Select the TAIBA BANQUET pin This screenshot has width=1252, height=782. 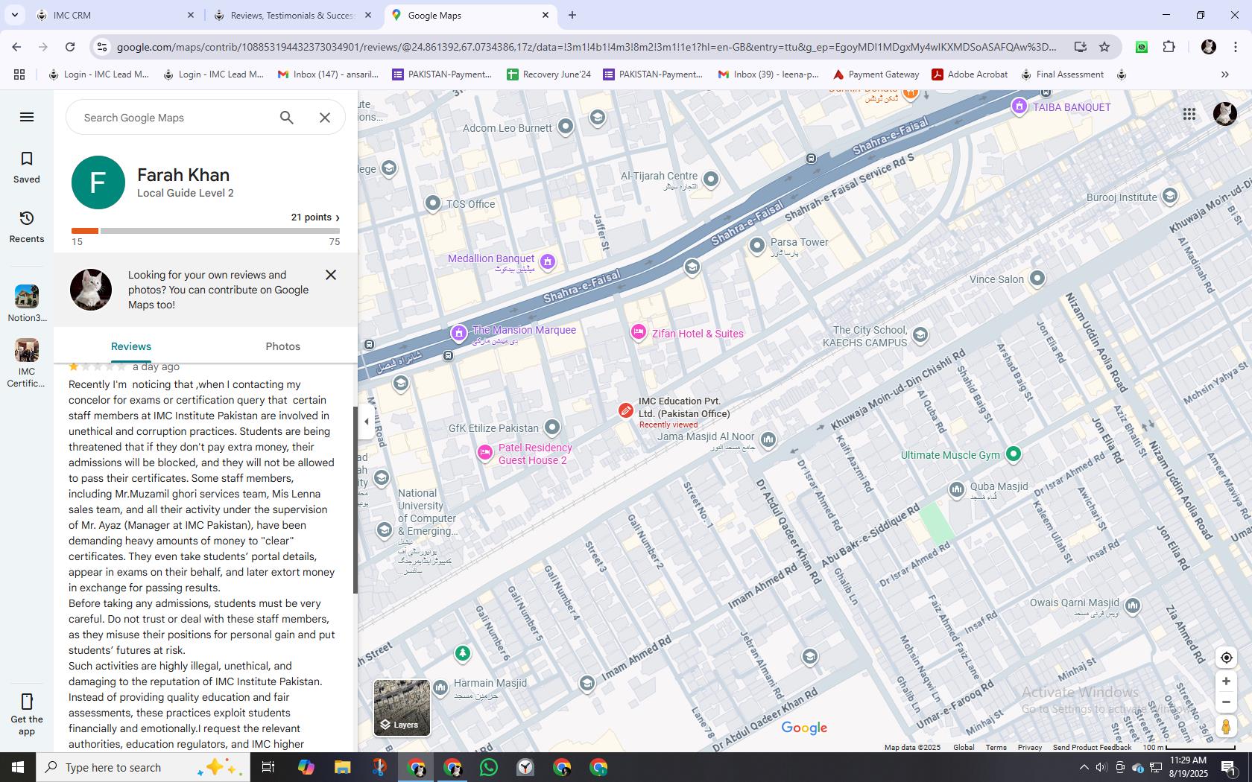[1019, 107]
